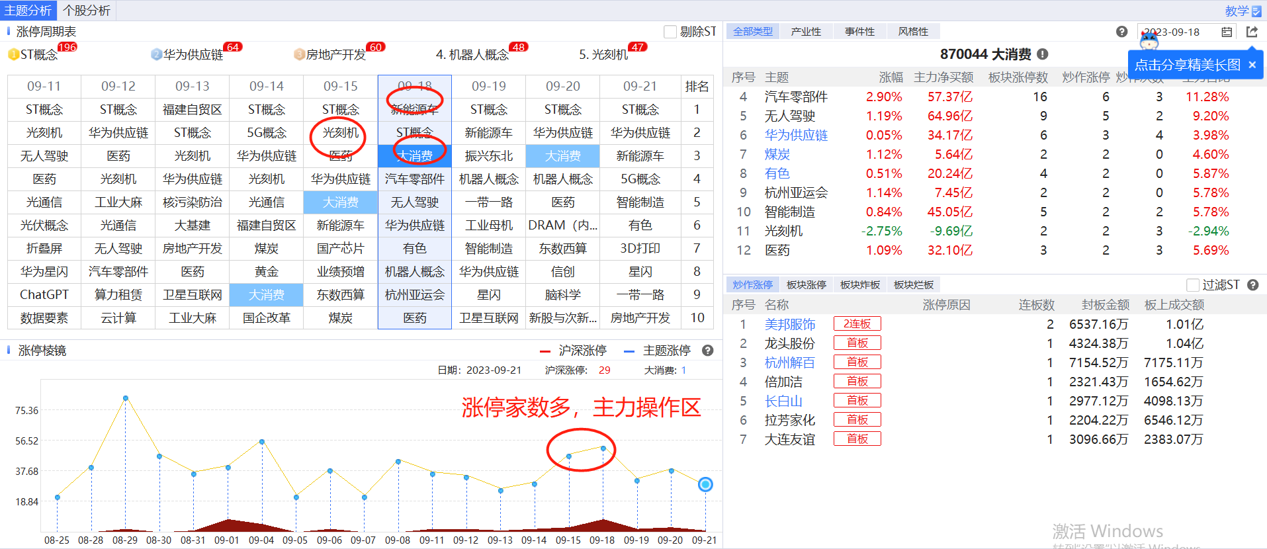1267x549 pixels.
Task: Click the rank-3 medal beside 房地产开发
Action: 299,55
